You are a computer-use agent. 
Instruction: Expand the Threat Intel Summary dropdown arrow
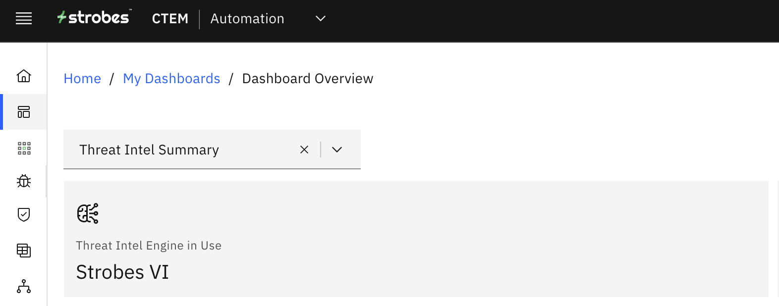(337, 150)
